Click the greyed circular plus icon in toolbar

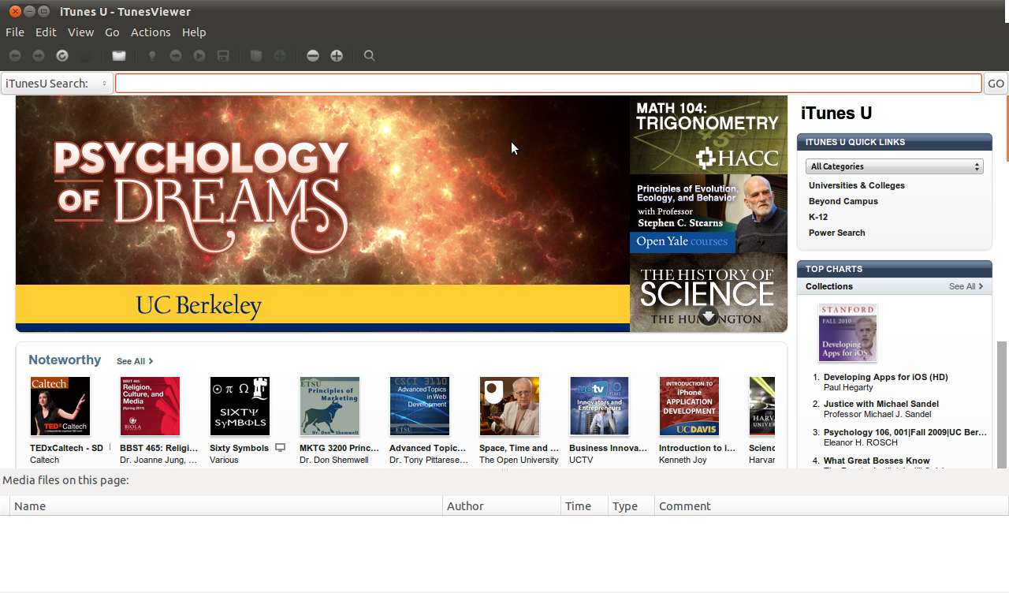(279, 56)
